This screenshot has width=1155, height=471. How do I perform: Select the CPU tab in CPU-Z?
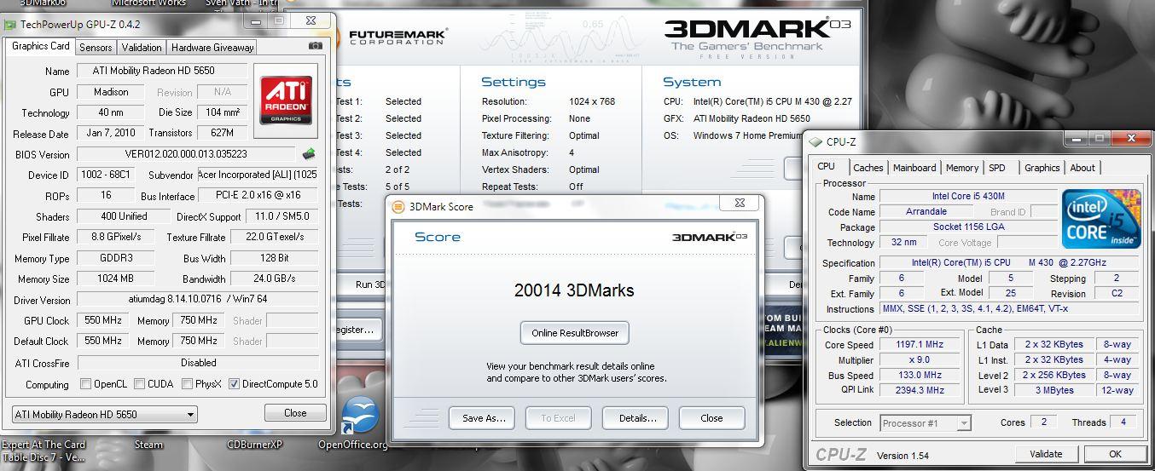click(826, 167)
